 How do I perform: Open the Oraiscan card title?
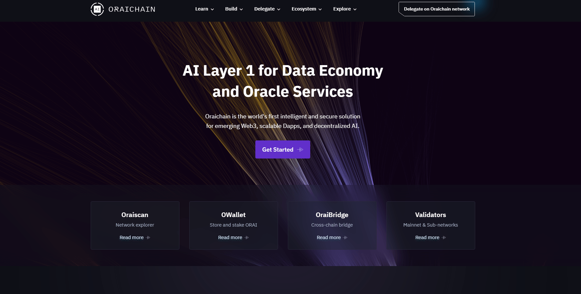(135, 215)
